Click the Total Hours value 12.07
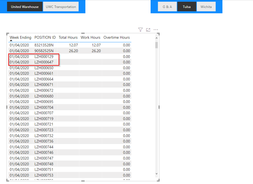 click(x=73, y=45)
